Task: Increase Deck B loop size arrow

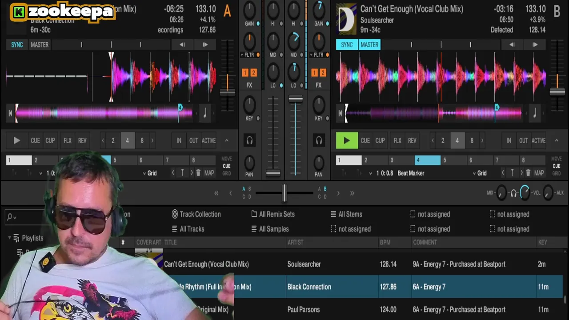Action: (482, 140)
